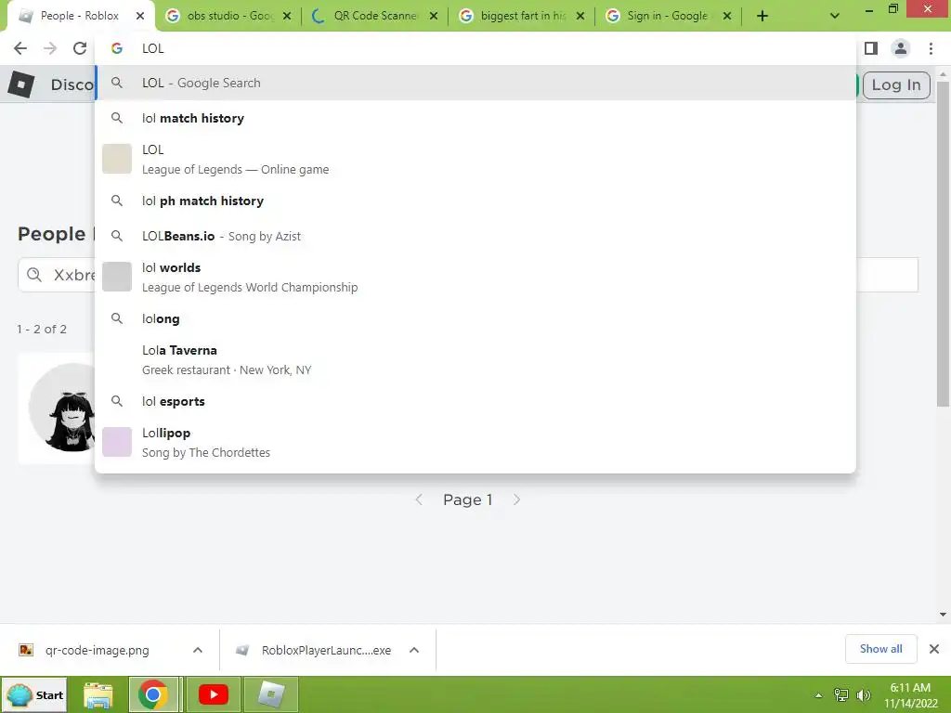Choose the lol worlds suggestion
Screen dimensions: 951x713
pos(475,277)
